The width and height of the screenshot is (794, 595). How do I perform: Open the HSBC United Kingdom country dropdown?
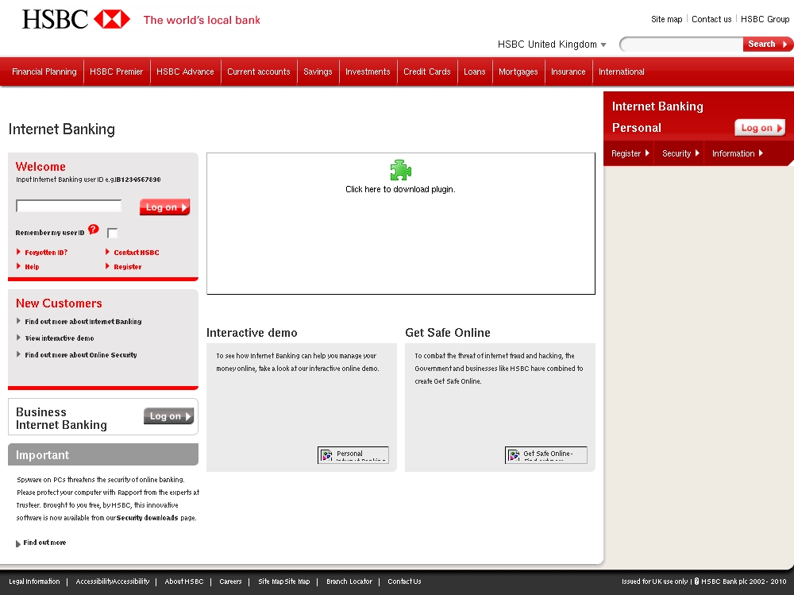(x=552, y=44)
